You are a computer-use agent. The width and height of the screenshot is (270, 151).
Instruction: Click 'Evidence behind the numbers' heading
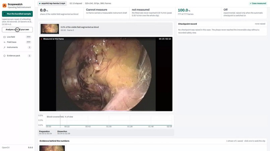[54, 141]
